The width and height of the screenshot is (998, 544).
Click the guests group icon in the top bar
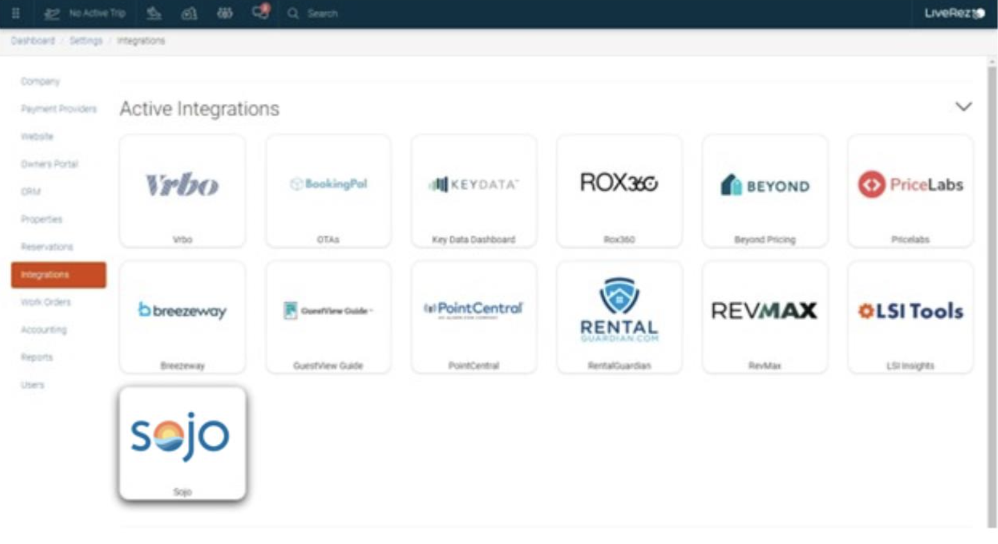(x=224, y=13)
